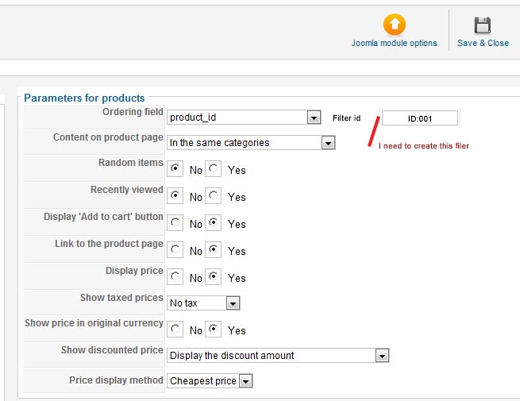This screenshot has height=401, width=520.
Task: Click the Filter id input field
Action: click(420, 118)
